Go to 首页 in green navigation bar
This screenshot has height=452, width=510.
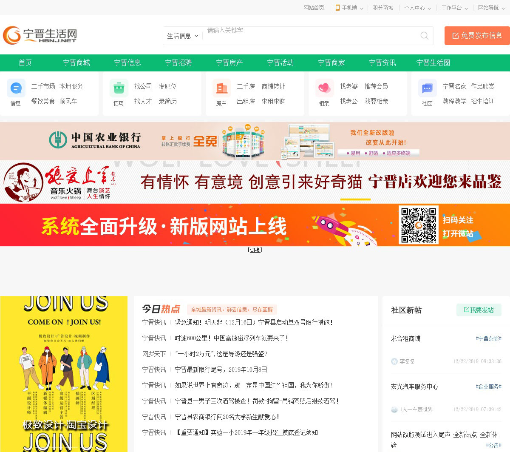[x=25, y=63]
